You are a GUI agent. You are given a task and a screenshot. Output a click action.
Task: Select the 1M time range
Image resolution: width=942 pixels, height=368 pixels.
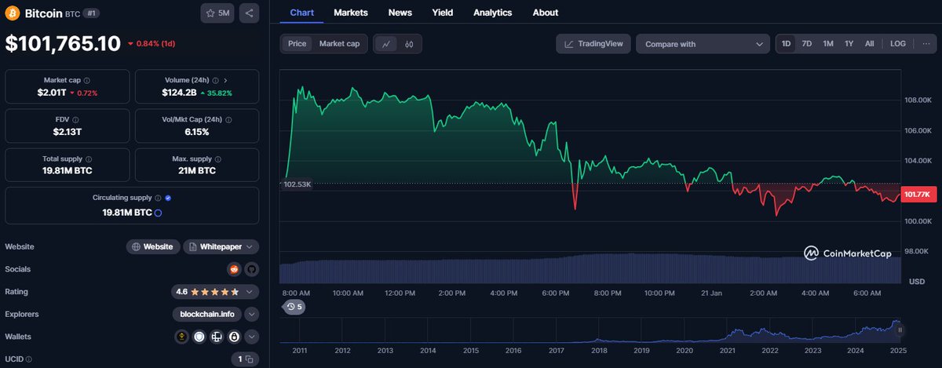828,44
